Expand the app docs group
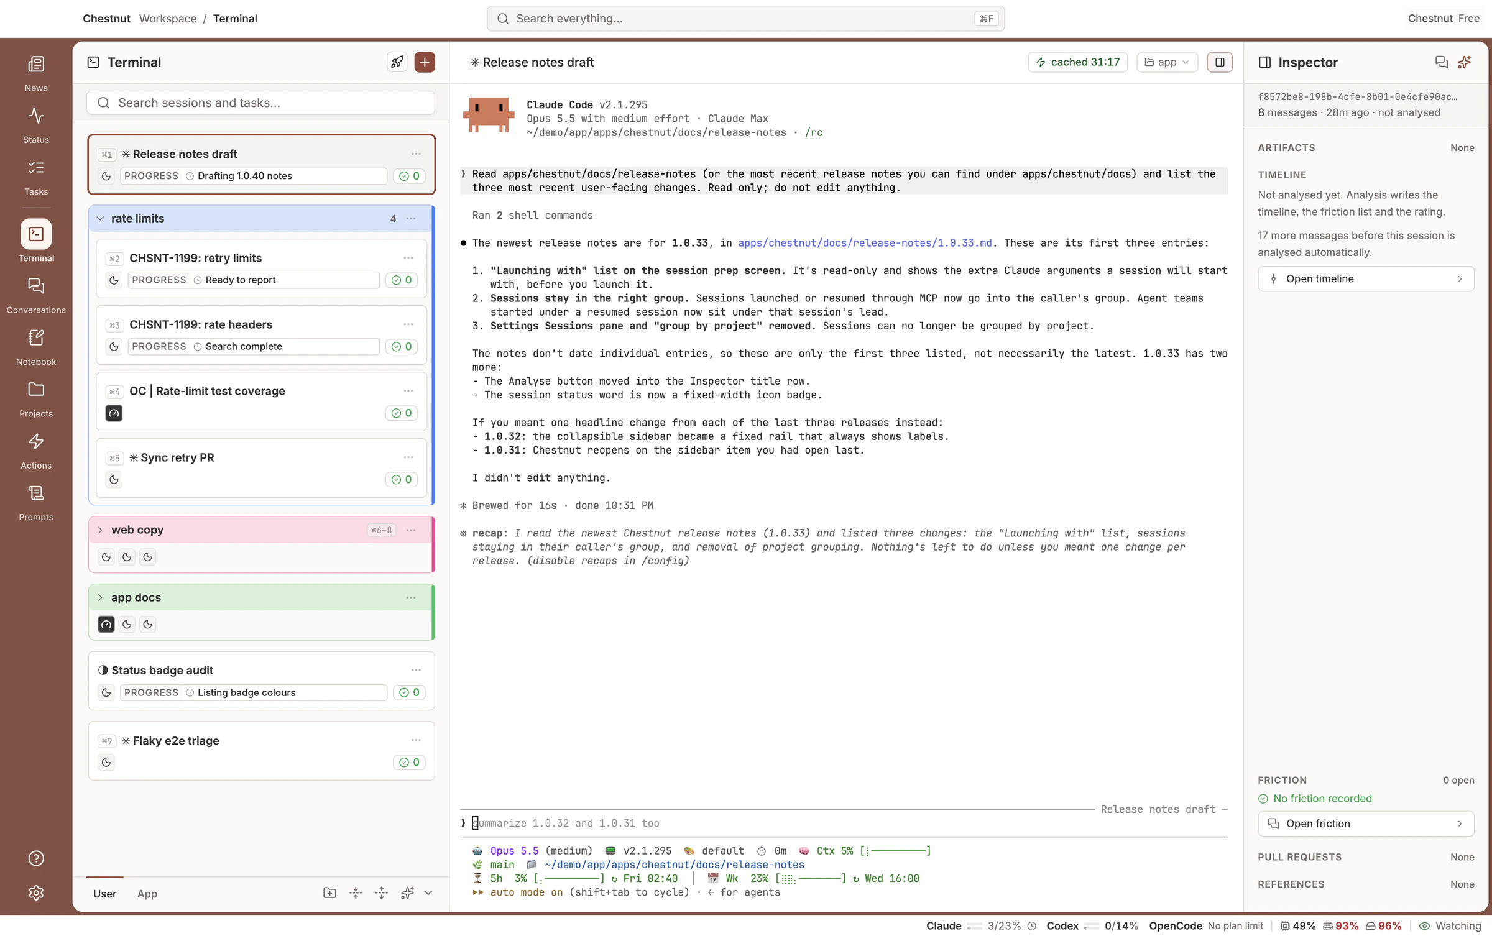1492x936 pixels. click(x=100, y=597)
